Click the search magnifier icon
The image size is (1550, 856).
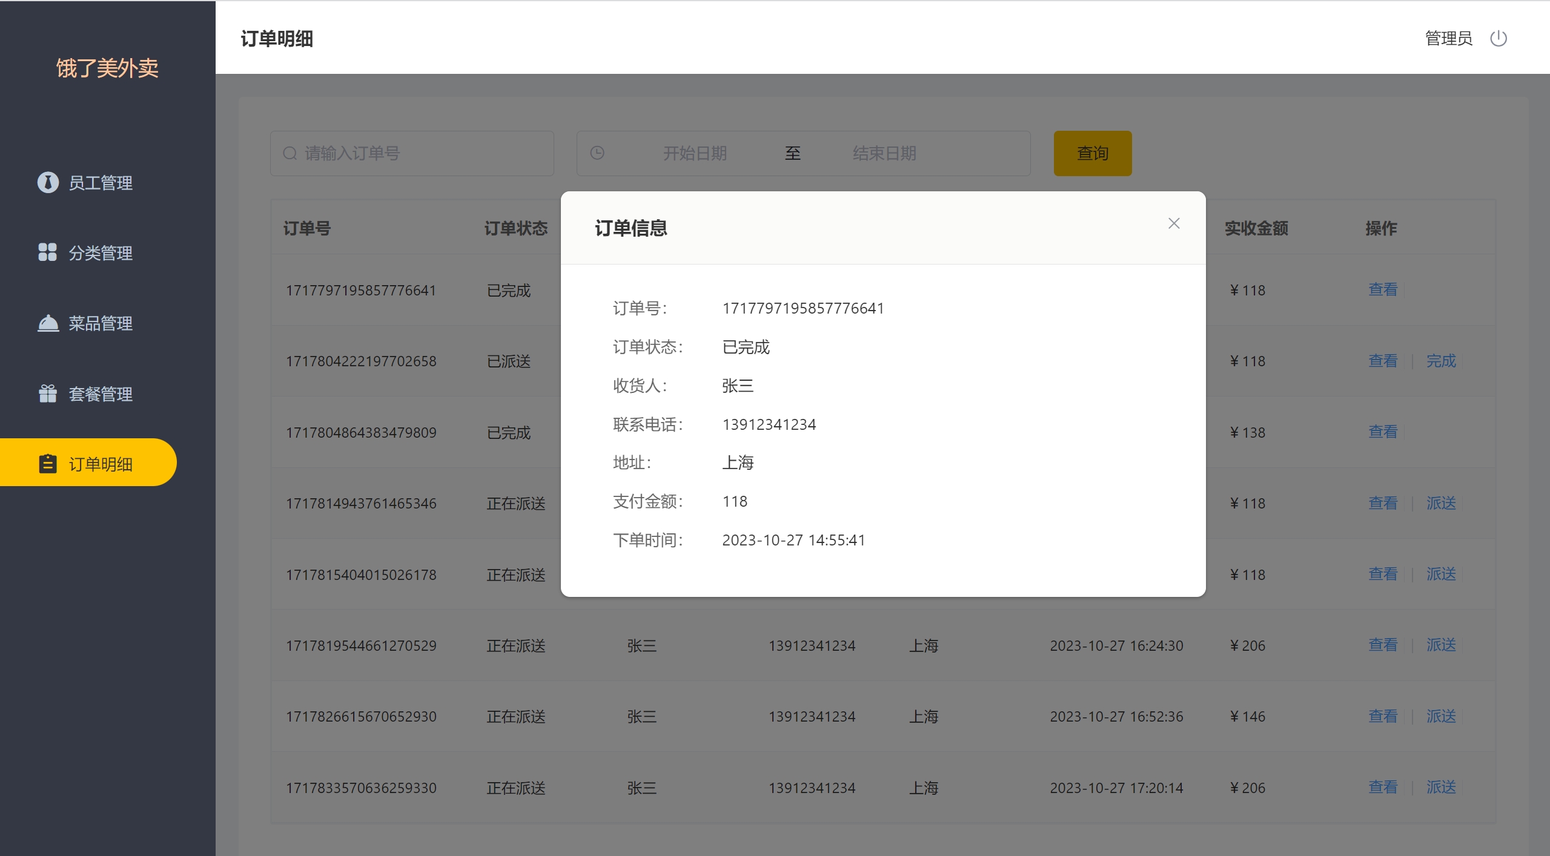click(x=290, y=153)
